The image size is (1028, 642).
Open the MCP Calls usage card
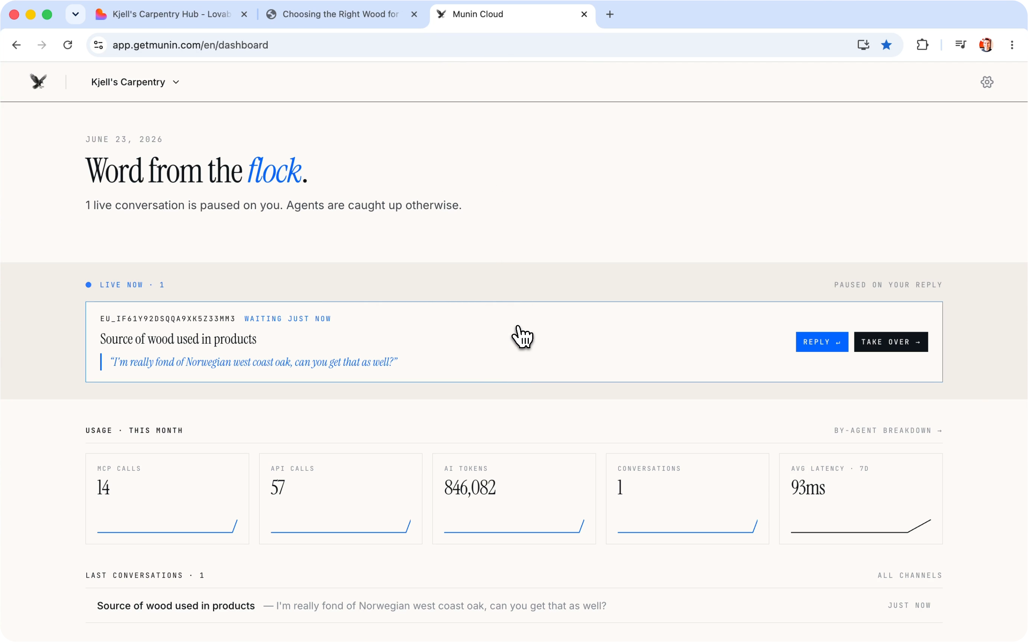pyautogui.click(x=167, y=498)
